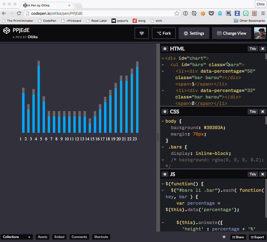Fold the li data-percentage="56" line
This screenshot has height=242, width=267.
coord(163,71)
